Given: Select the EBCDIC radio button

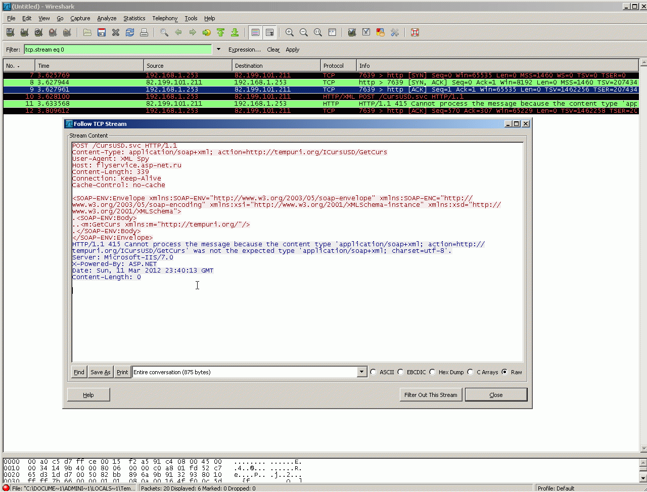Looking at the screenshot, I should [x=401, y=372].
